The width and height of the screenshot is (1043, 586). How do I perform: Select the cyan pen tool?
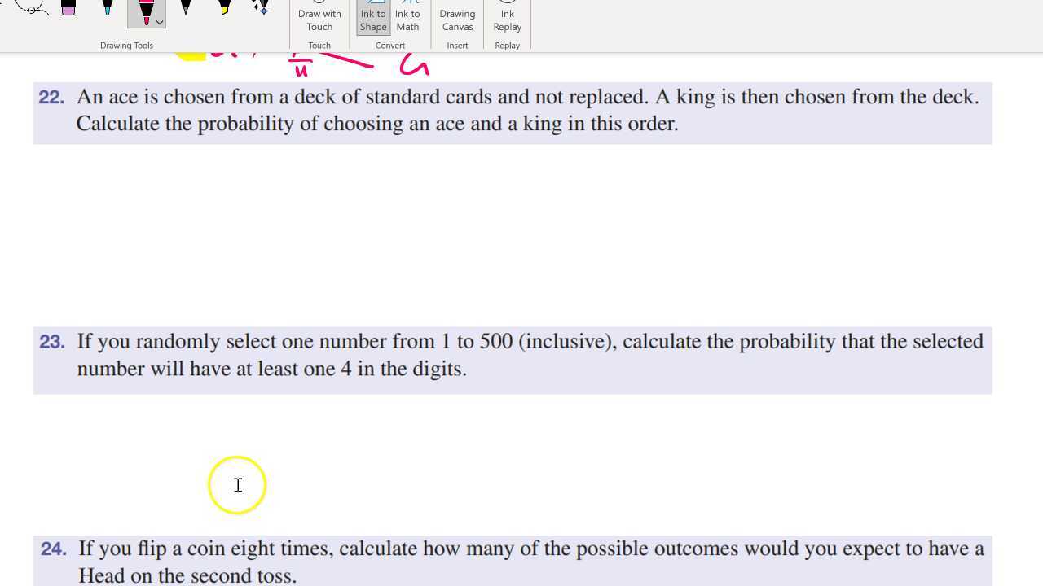[x=107, y=8]
